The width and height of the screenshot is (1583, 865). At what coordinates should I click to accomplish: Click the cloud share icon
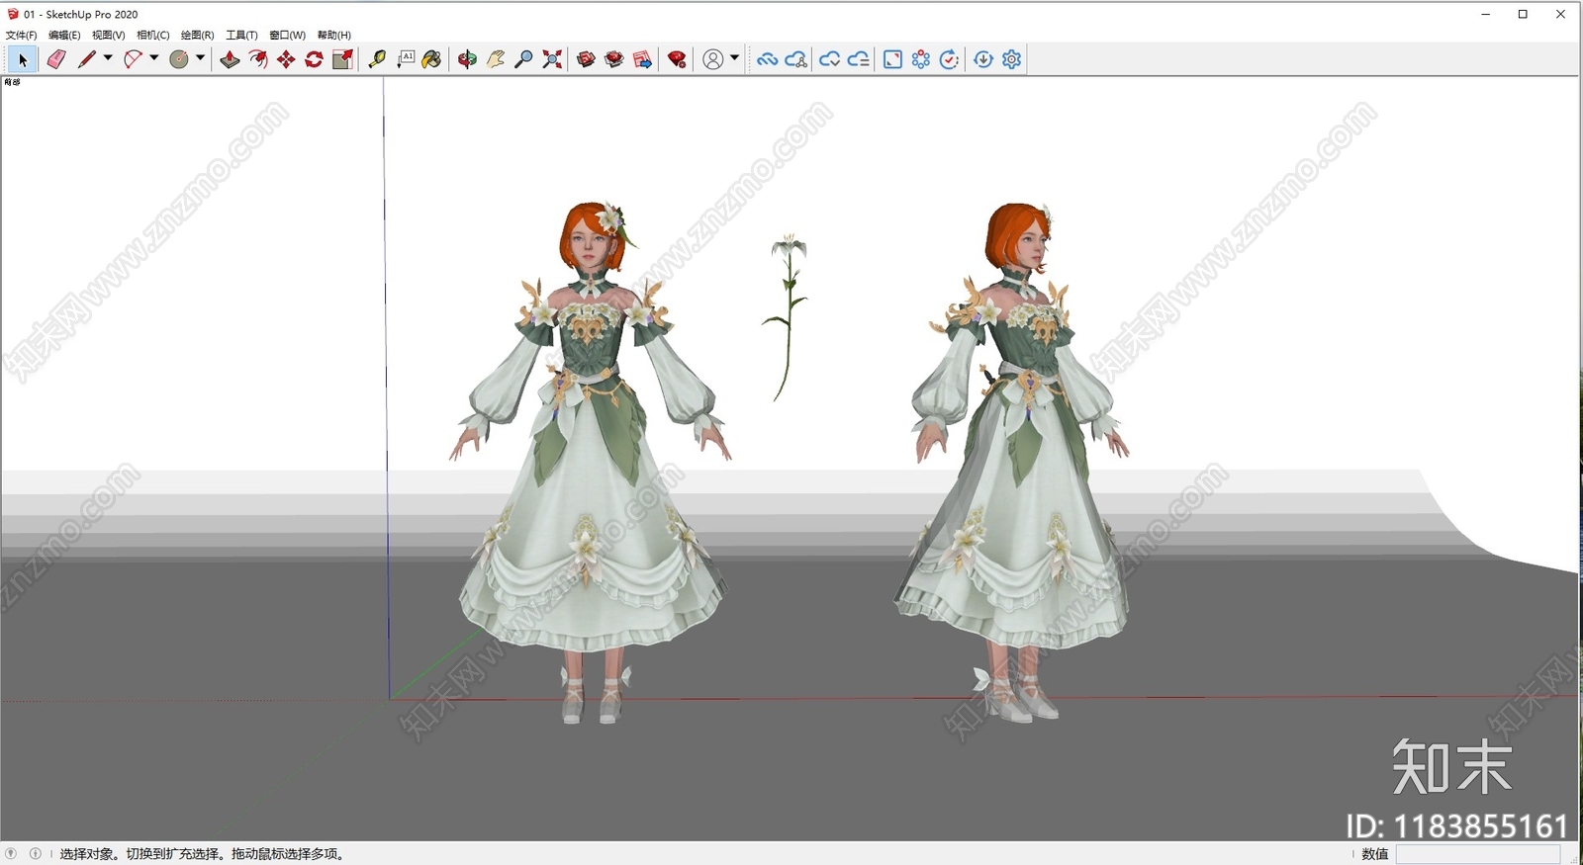tap(795, 59)
